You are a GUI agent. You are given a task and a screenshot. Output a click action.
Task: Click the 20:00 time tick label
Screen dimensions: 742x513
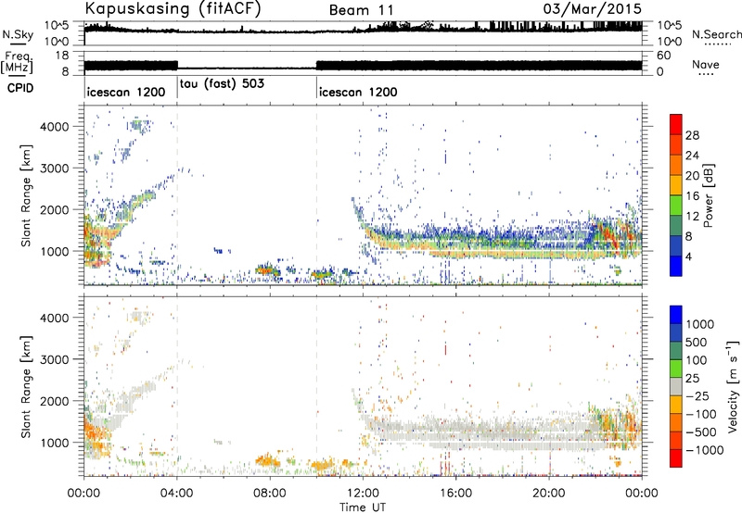pos(549,494)
